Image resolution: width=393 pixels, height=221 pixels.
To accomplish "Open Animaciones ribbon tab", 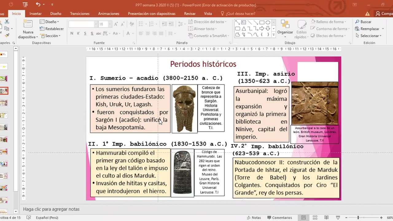I will (109, 14).
